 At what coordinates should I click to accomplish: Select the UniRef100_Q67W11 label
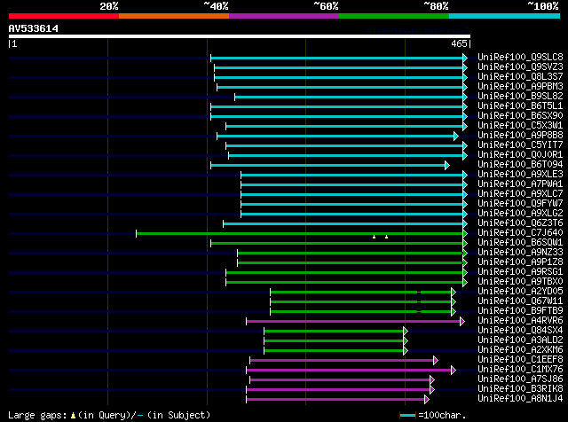pyautogui.click(x=520, y=301)
